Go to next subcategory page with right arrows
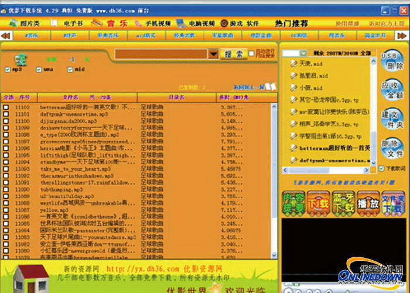 point(402,35)
